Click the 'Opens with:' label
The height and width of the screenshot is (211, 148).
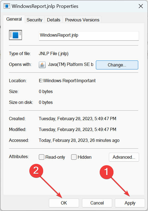click(20, 65)
